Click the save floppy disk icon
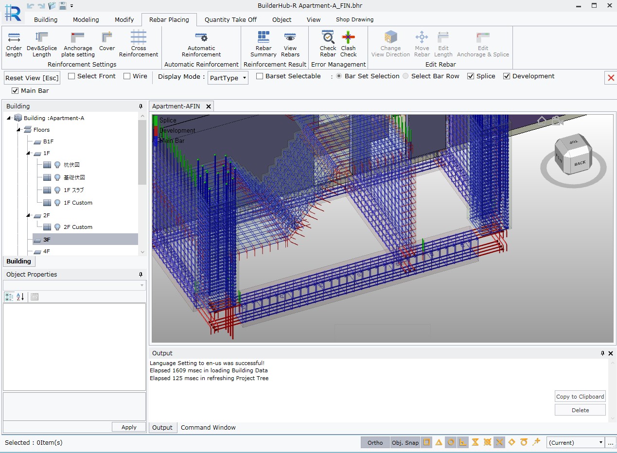The width and height of the screenshot is (617, 453). 62,6
